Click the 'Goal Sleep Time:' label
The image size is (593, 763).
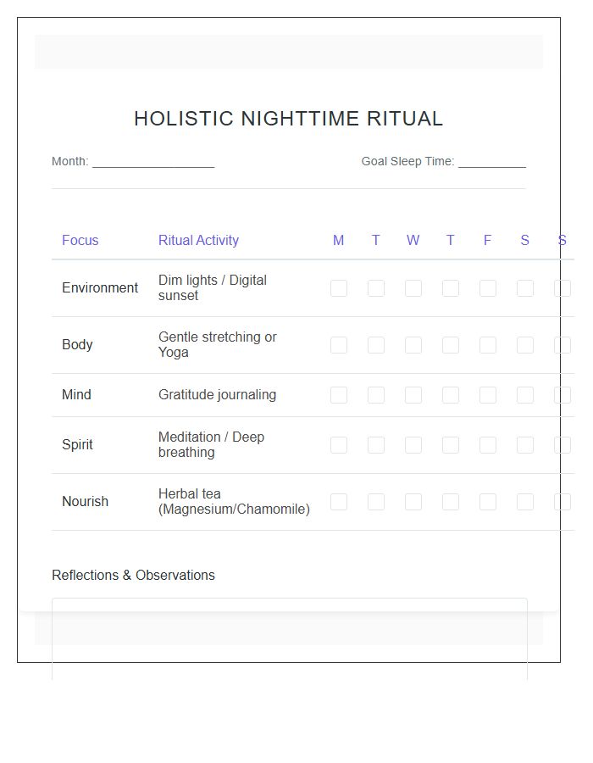(x=407, y=162)
